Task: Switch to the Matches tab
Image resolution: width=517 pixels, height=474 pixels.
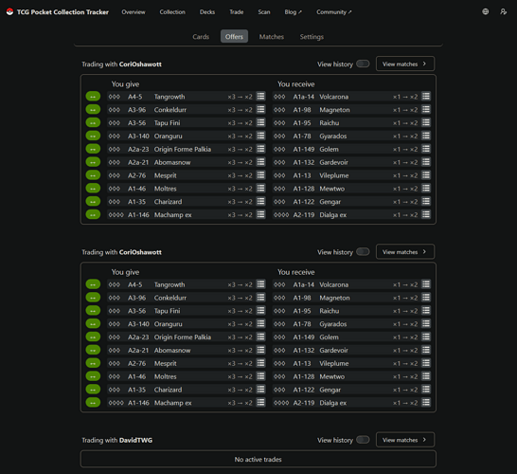Action: tap(272, 37)
